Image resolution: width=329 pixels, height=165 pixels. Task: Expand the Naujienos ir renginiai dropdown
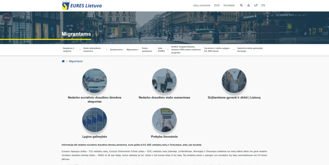[x=72, y=50]
